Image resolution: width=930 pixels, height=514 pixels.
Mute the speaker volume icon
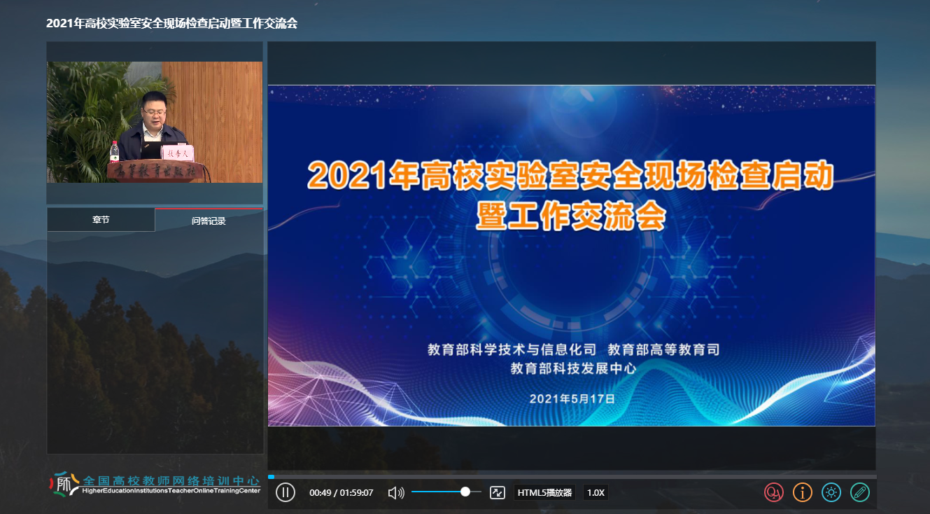tap(396, 493)
